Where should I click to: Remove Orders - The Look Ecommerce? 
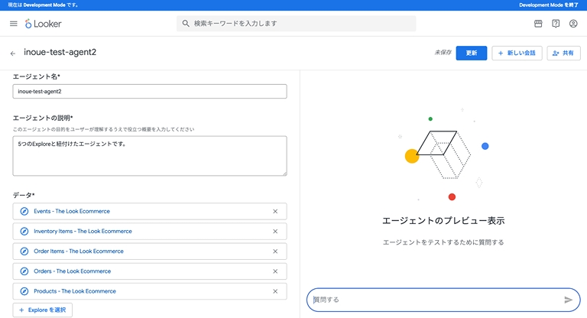pos(275,271)
